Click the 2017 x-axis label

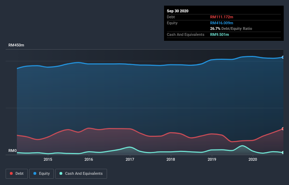[130, 159]
